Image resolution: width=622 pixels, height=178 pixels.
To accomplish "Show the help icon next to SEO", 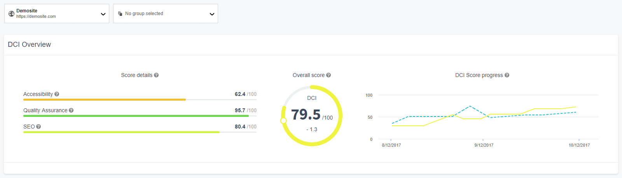I will (x=38, y=127).
